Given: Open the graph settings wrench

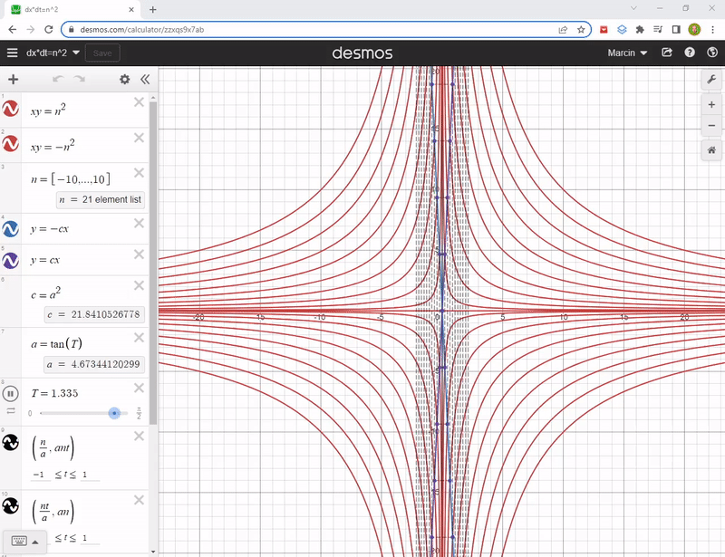Looking at the screenshot, I should (711, 80).
